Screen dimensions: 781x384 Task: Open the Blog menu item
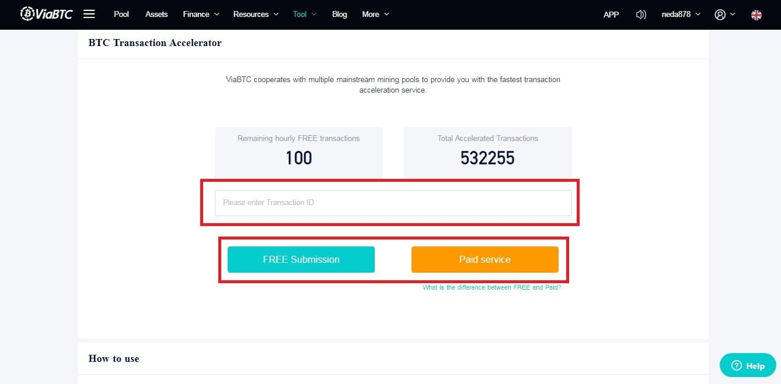(340, 14)
